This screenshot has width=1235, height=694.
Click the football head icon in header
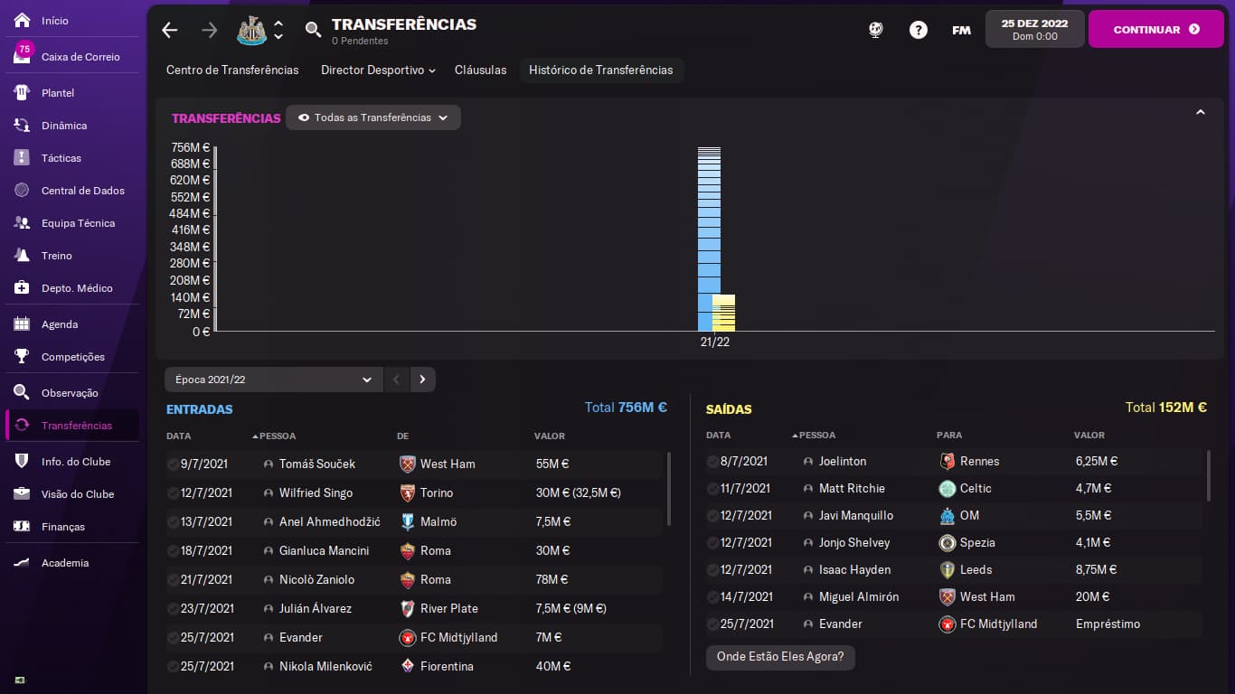[875, 30]
